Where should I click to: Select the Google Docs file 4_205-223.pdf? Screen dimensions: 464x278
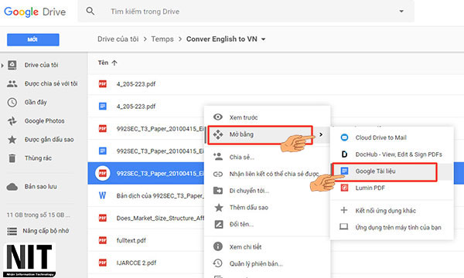[x=136, y=107]
